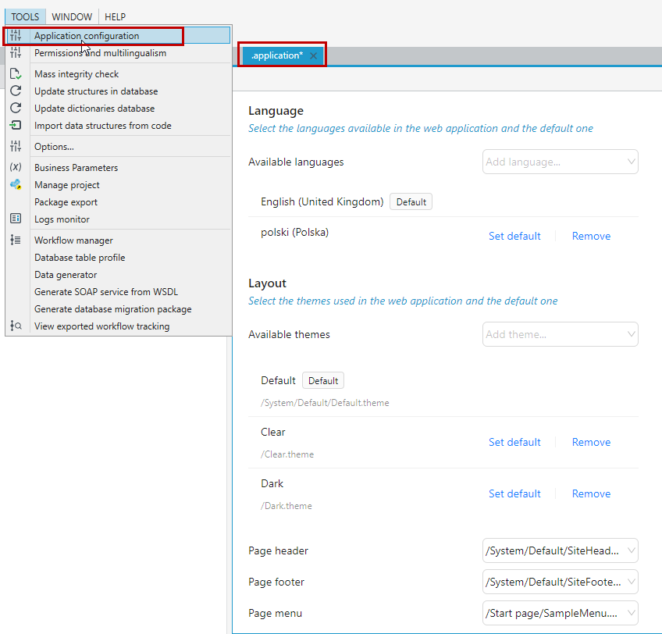Click the Permissions and multilingualism sliders icon
Screen dimensions: 662x634
[16, 53]
